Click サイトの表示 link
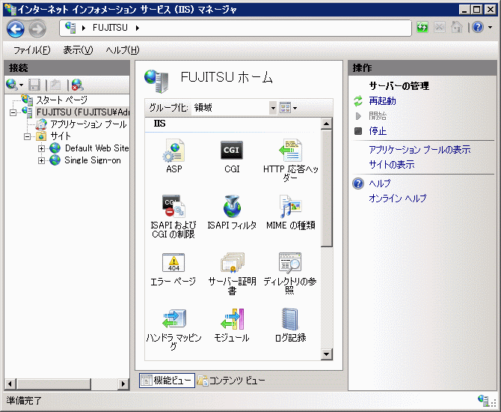The width and height of the screenshot is (501, 412). 392,165
